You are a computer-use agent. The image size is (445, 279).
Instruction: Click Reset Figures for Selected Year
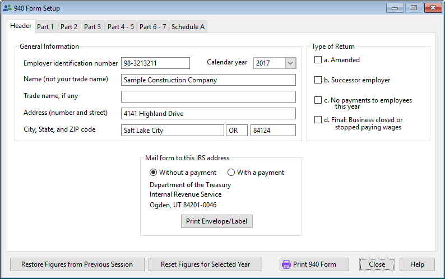205,264
